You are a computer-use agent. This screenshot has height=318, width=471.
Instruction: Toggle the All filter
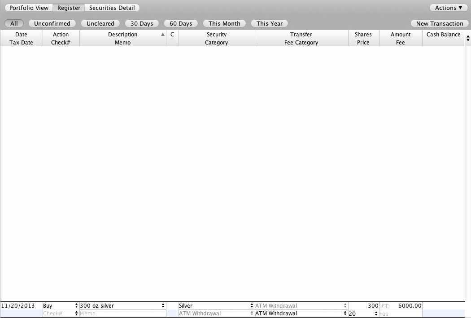14,23
